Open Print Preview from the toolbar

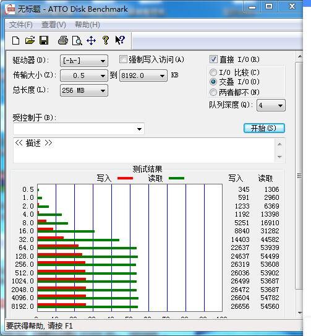(x=77, y=40)
